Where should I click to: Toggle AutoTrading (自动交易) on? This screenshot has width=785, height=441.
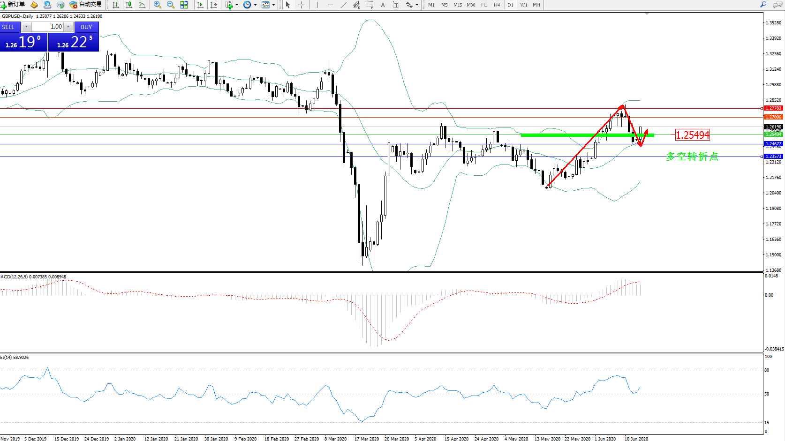pyautogui.click(x=86, y=5)
